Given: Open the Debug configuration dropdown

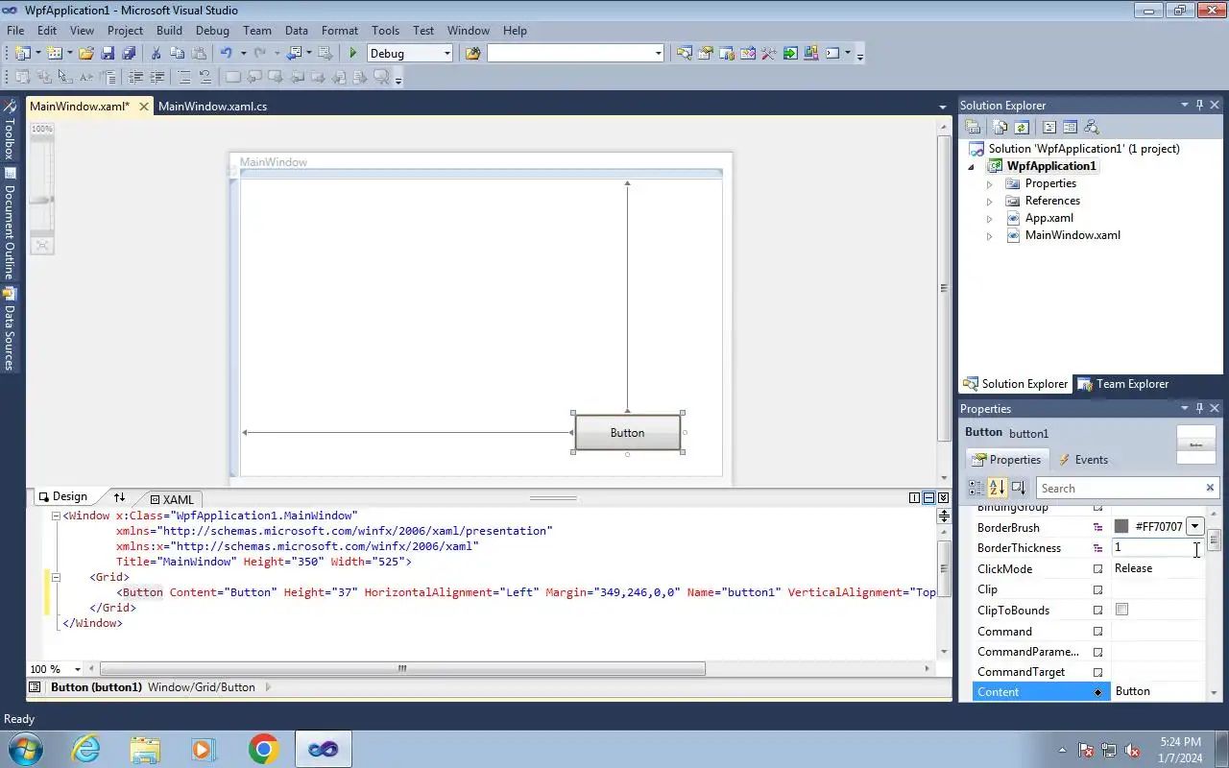Looking at the screenshot, I should pos(447,54).
